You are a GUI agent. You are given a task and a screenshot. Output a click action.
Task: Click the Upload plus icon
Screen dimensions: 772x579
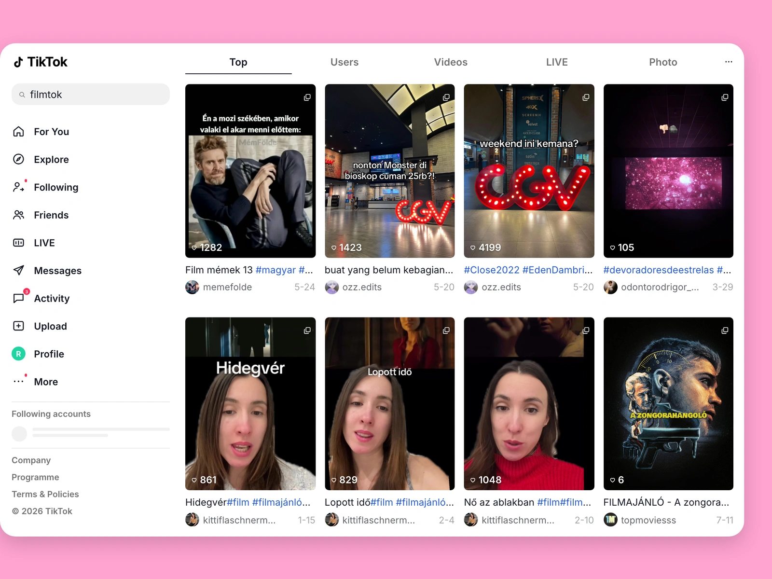click(x=18, y=326)
